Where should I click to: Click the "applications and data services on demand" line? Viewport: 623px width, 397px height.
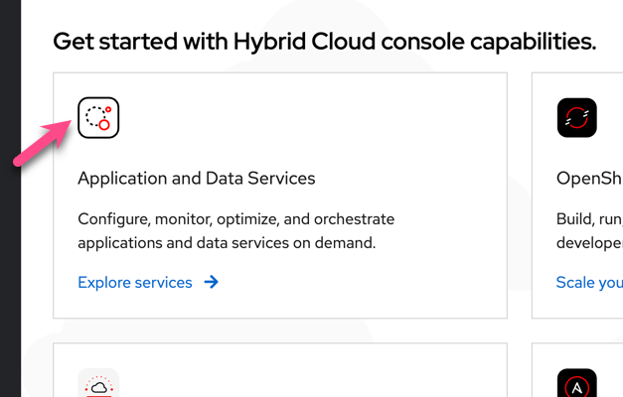point(230,242)
